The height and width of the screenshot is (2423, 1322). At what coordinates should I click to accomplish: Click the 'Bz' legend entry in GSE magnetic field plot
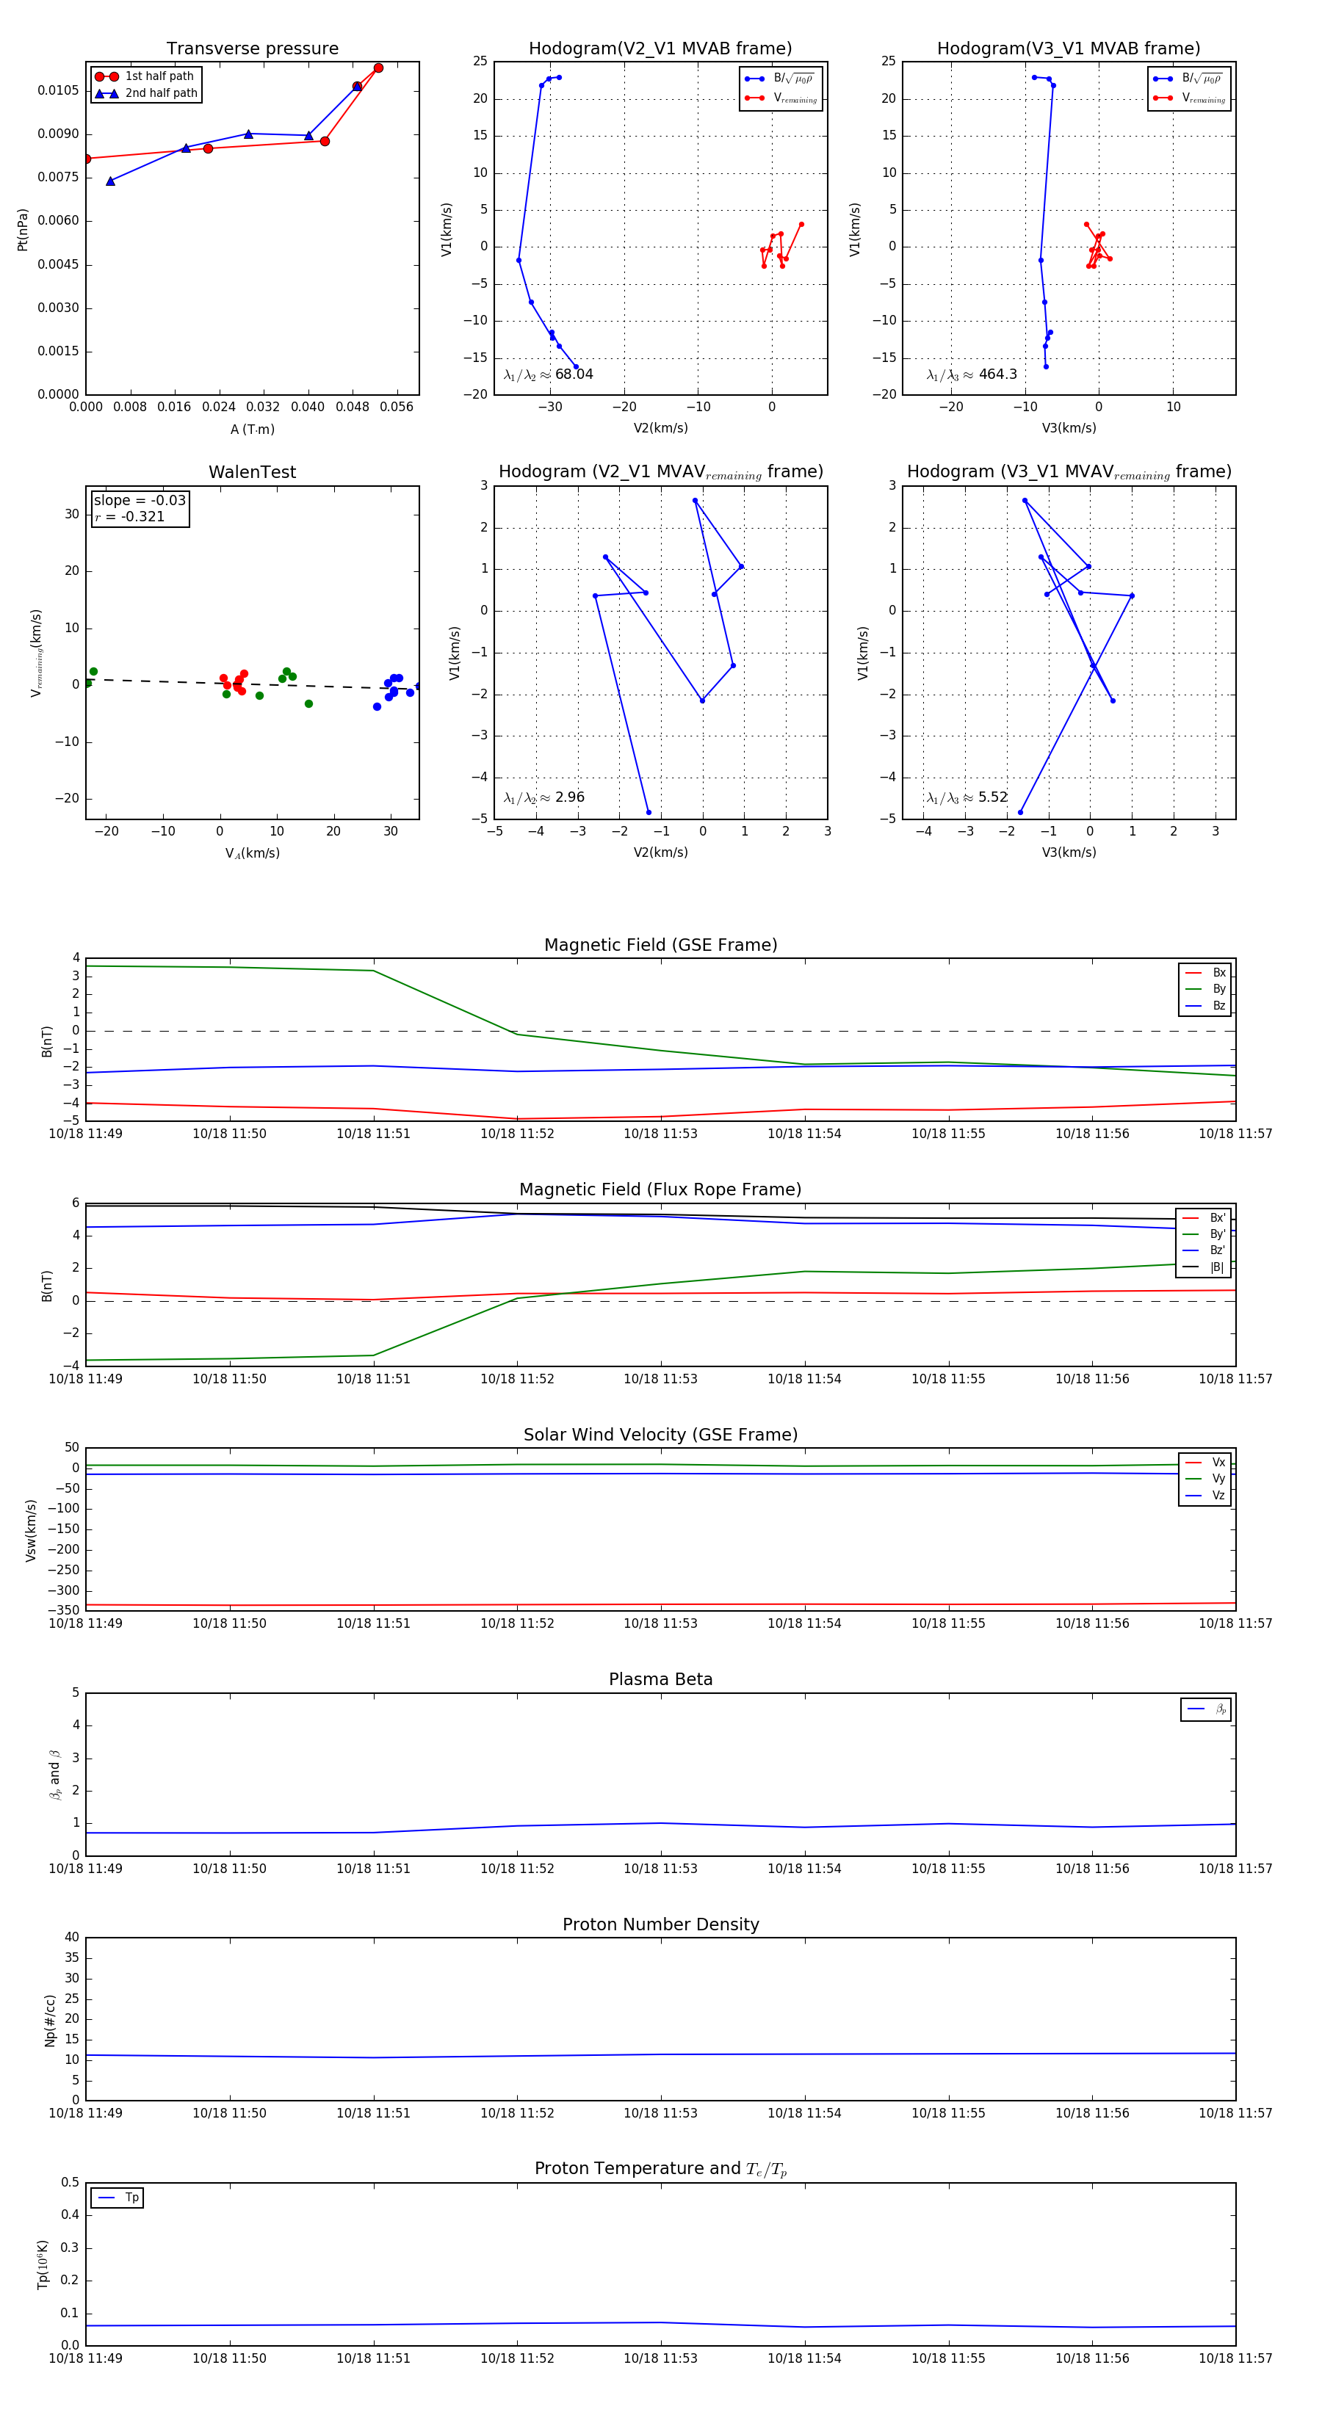[1205, 1005]
